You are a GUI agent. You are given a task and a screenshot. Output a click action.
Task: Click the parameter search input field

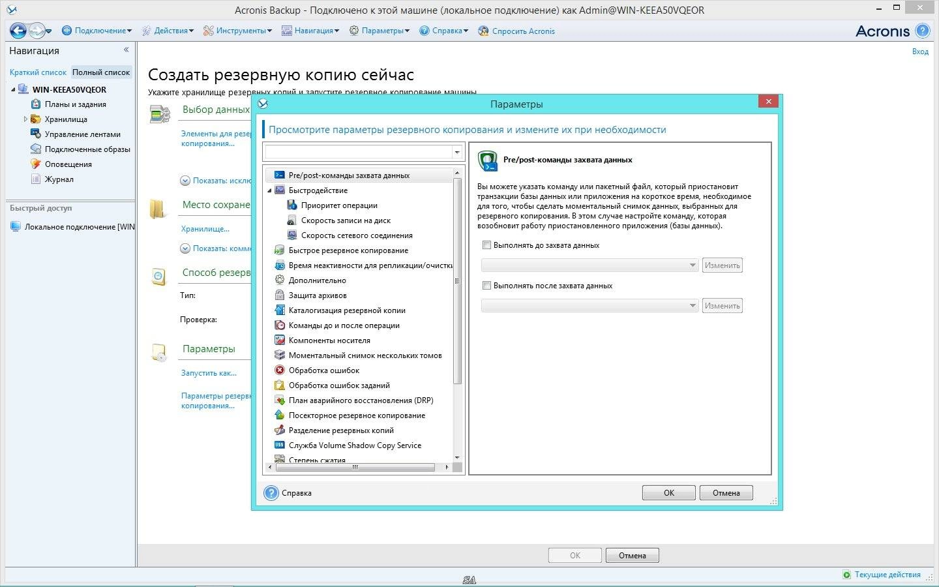357,152
